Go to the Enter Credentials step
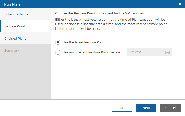 pos(17,14)
